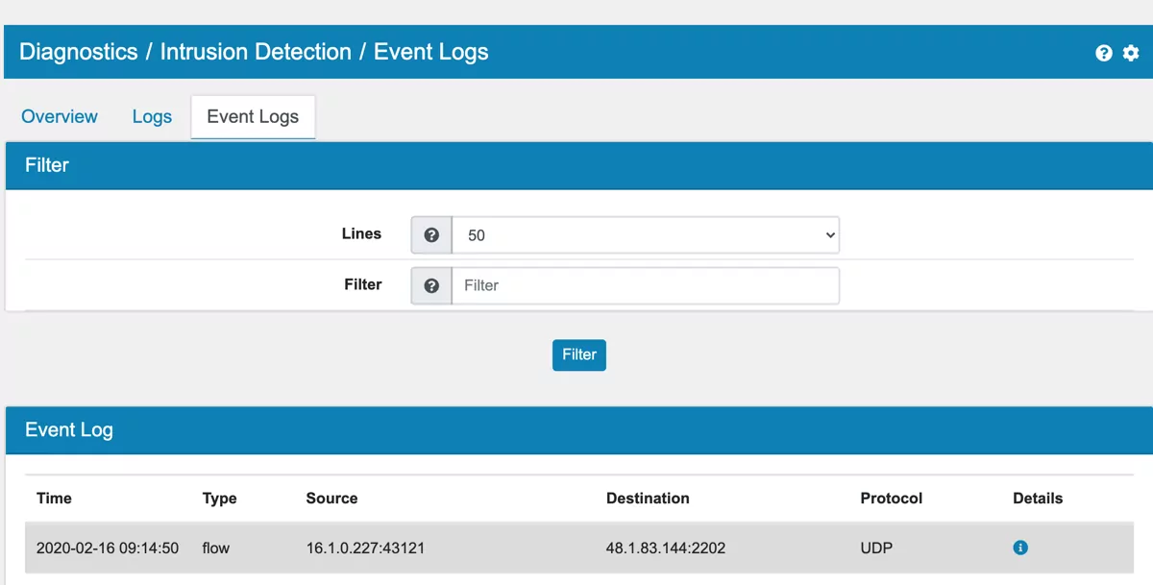1153x585 pixels.
Task: View details of the flow event via info icon
Action: coord(1020,548)
